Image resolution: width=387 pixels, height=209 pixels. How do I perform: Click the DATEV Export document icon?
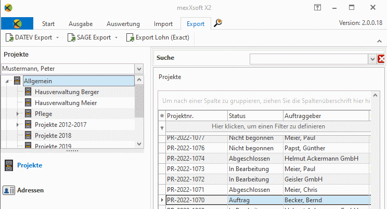(x=9, y=37)
